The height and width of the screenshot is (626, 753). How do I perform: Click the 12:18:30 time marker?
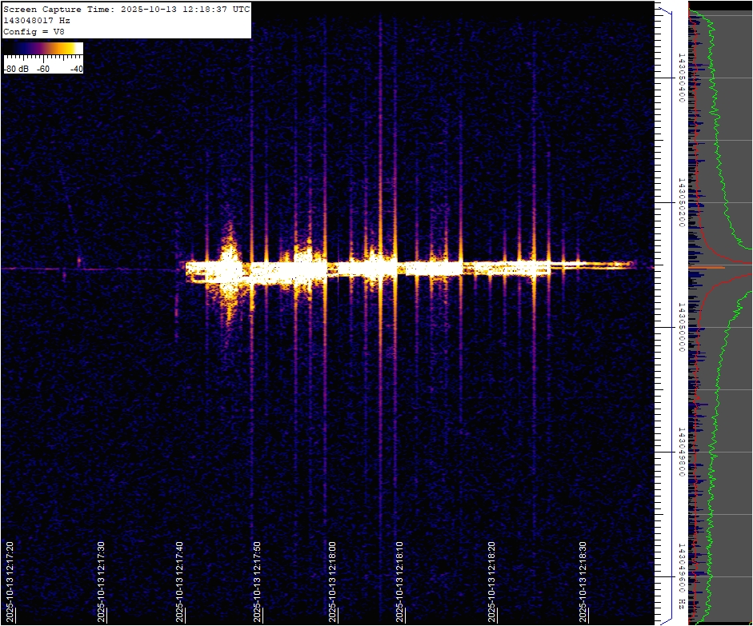coord(583,580)
